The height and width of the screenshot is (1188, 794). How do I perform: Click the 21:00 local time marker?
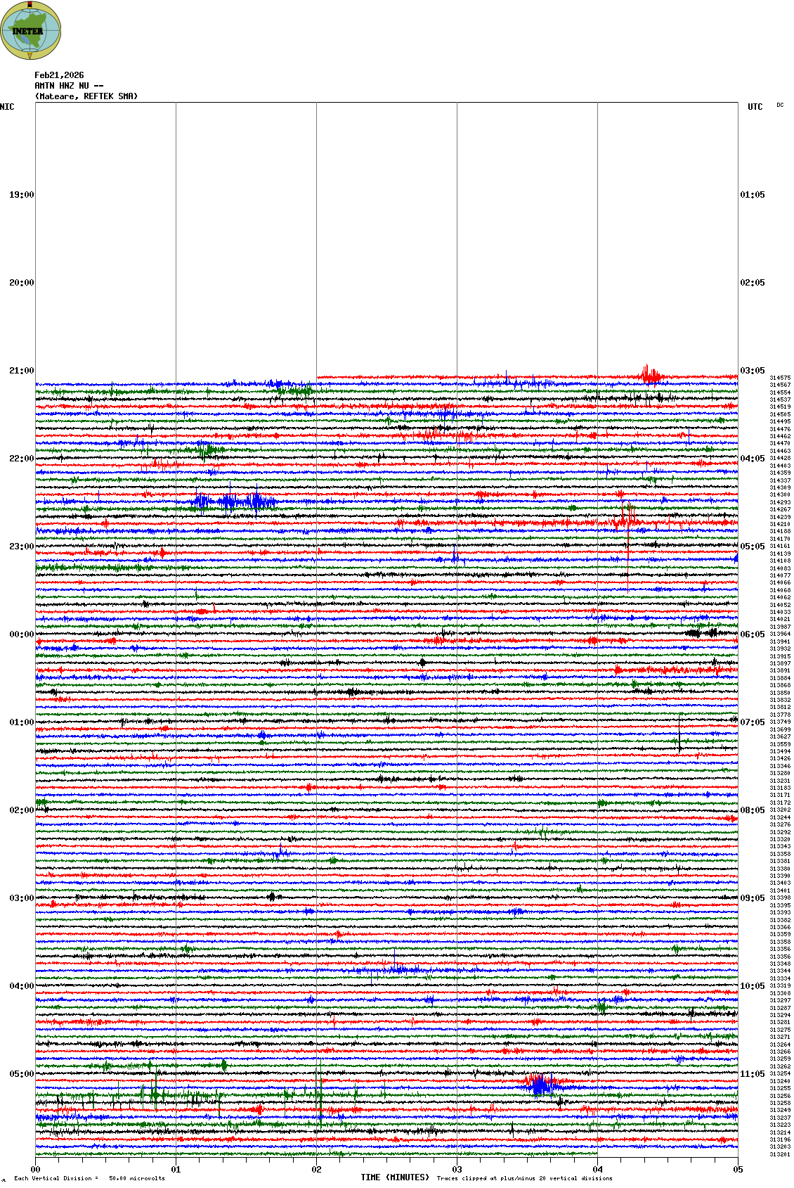[21, 371]
